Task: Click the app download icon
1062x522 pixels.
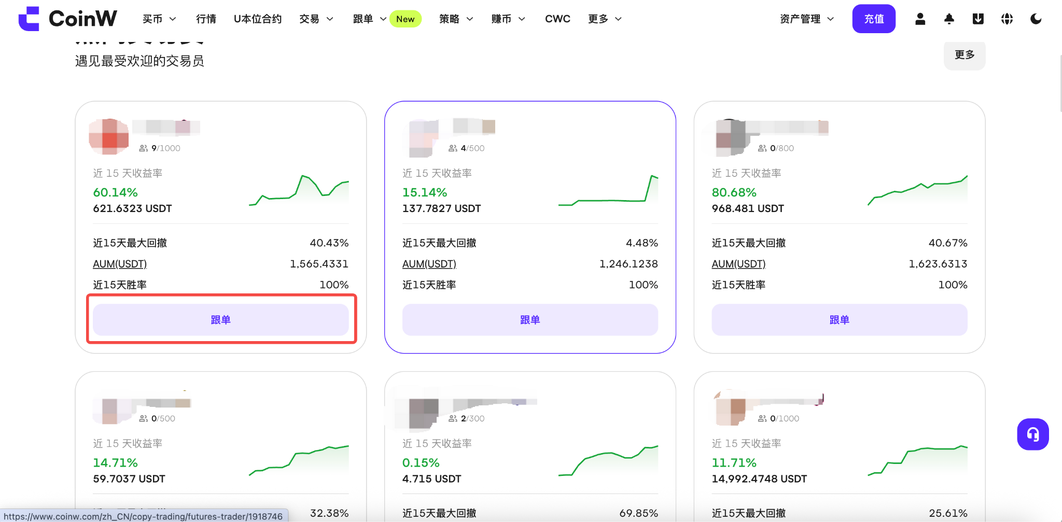Action: pyautogui.click(x=978, y=19)
